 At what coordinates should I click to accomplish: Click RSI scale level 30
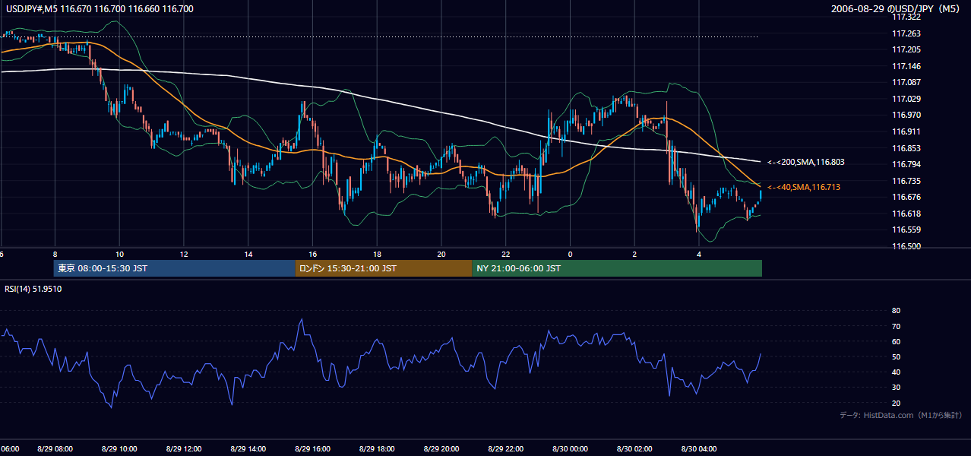click(x=896, y=388)
